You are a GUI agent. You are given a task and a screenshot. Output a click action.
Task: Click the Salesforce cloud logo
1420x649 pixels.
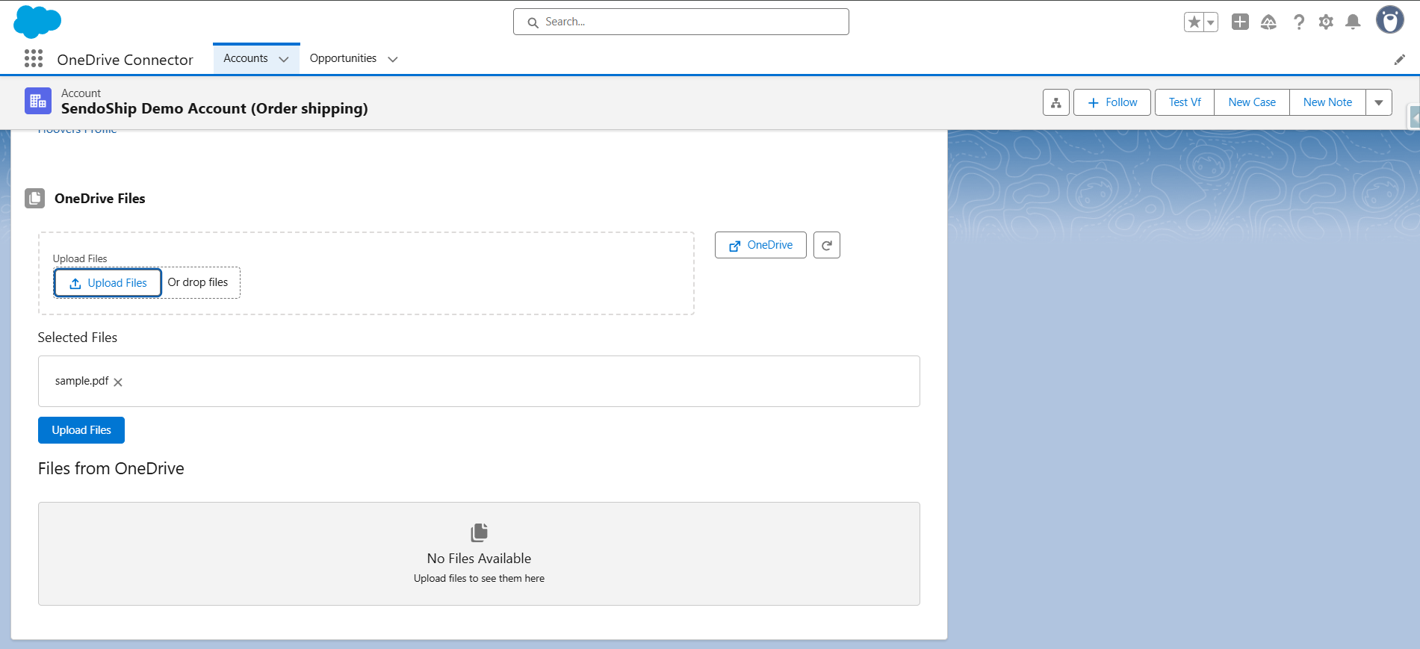point(37,21)
